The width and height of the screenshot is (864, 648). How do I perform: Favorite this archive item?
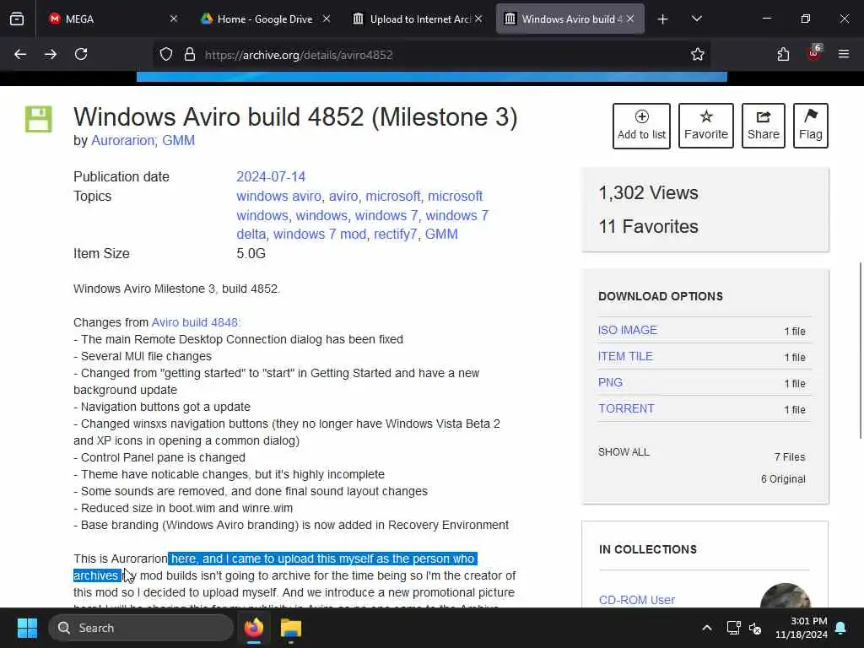coord(706,126)
